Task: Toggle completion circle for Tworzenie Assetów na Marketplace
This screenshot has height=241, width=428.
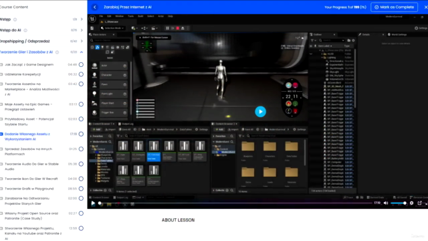Action: pos(81,84)
